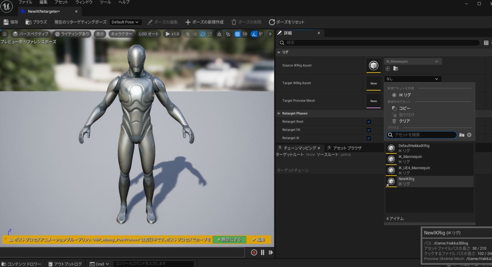Open the LOD オート dropdown
The height and width of the screenshot is (267, 492).
point(148,34)
